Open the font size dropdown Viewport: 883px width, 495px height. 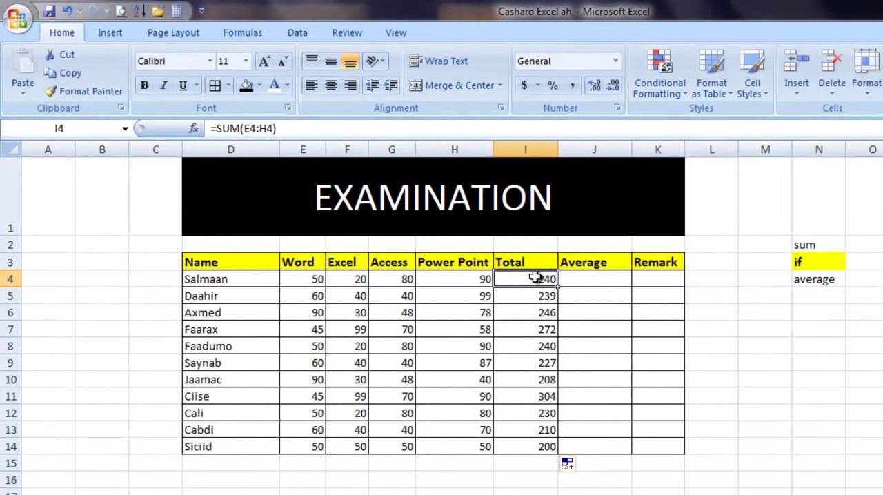coord(246,61)
